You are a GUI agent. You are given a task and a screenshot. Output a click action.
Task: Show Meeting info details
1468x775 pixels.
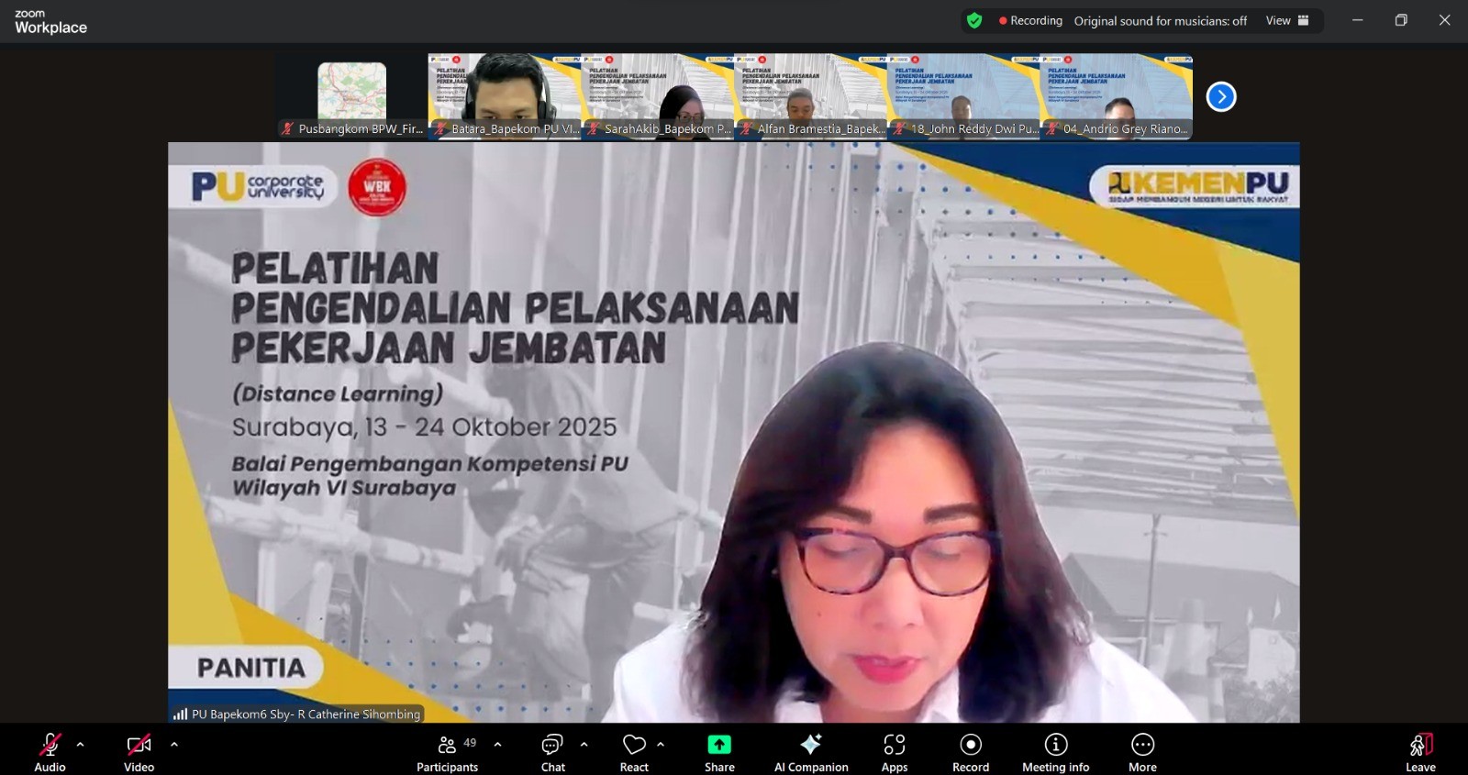tap(1055, 751)
